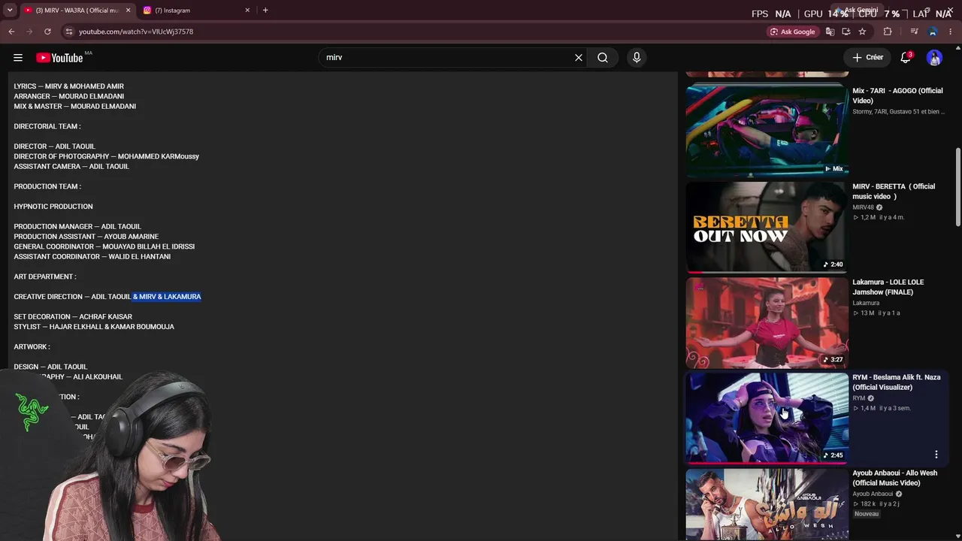The image size is (962, 541).
Task: Open the 7ARI - AGOGO mix thumbnail
Action: [767, 130]
